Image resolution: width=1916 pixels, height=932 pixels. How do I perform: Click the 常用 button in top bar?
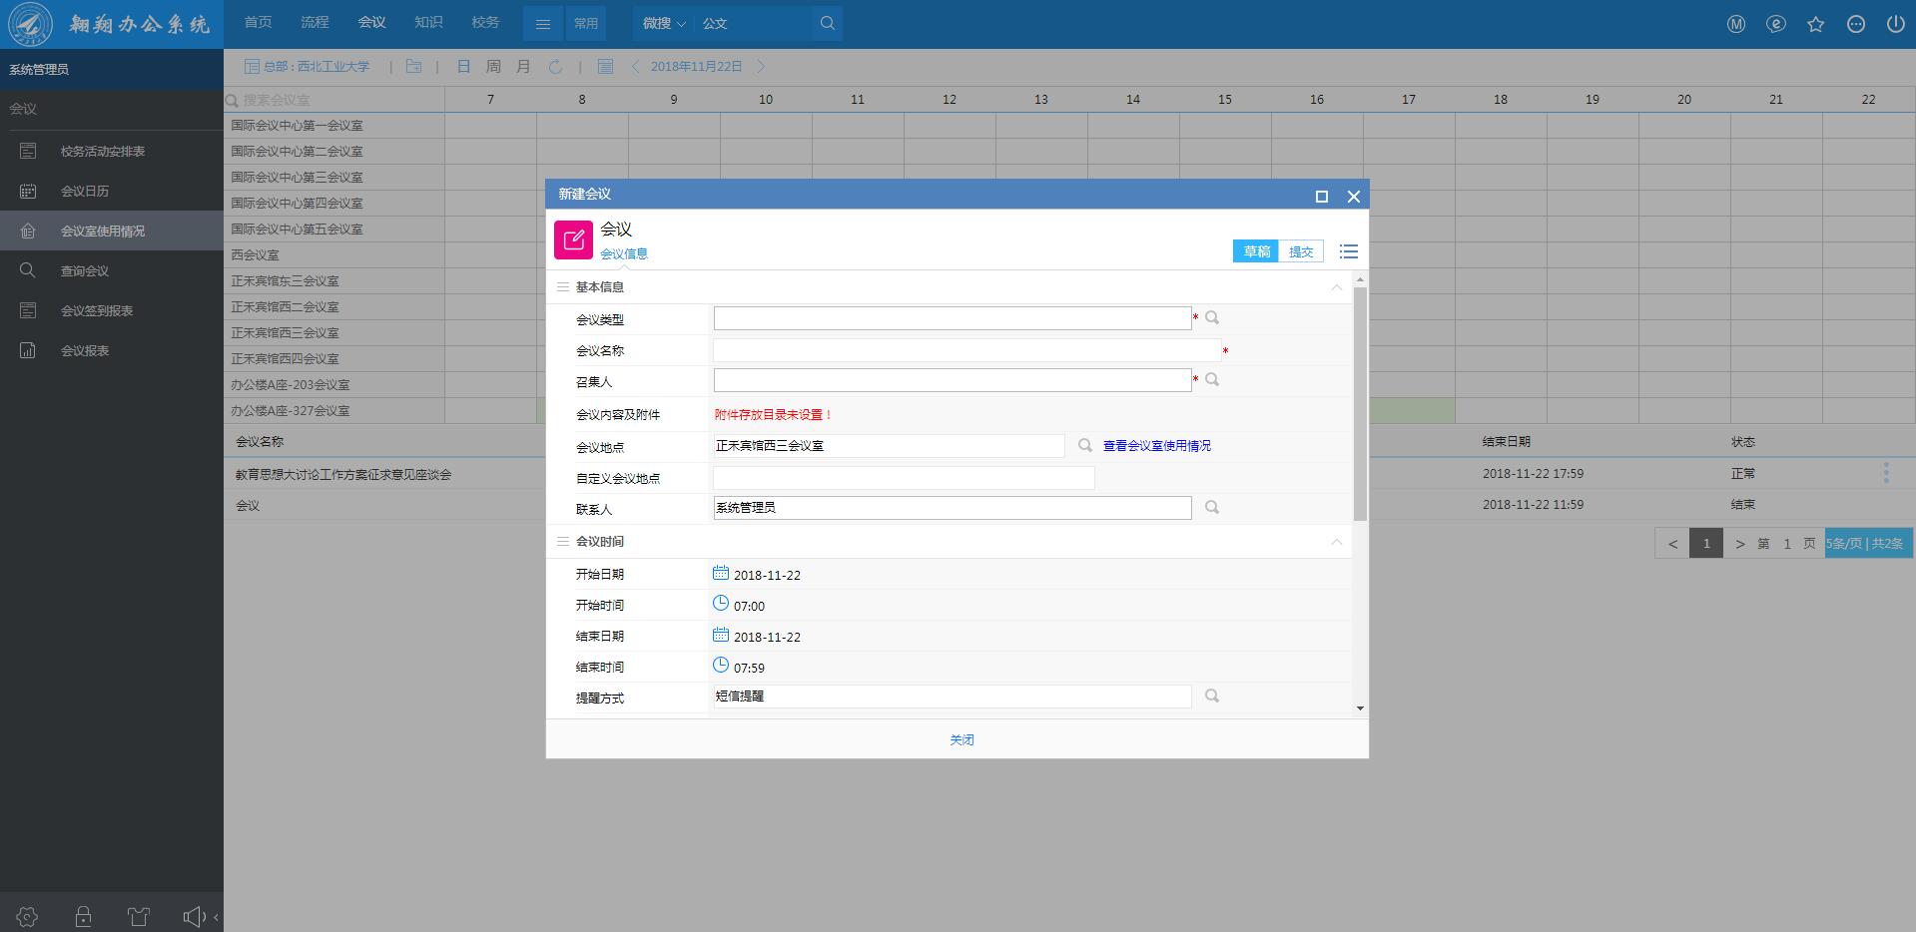[586, 24]
